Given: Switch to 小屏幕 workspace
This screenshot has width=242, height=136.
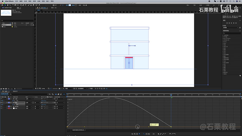Looking at the screenshot, I should (208, 5).
